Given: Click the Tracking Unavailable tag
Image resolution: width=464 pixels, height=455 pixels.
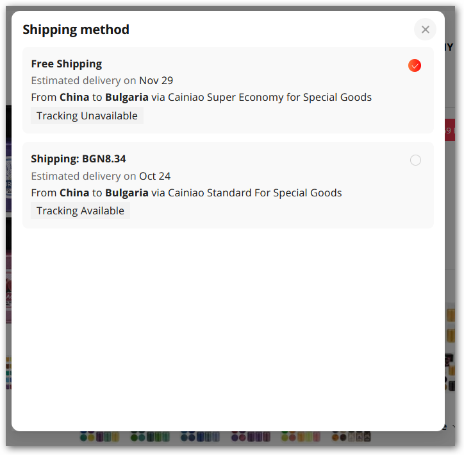Looking at the screenshot, I should (x=87, y=116).
